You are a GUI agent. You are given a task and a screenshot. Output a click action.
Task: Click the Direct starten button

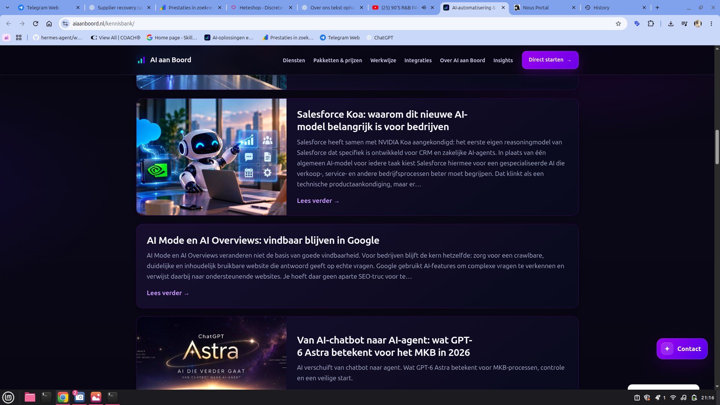[550, 60]
